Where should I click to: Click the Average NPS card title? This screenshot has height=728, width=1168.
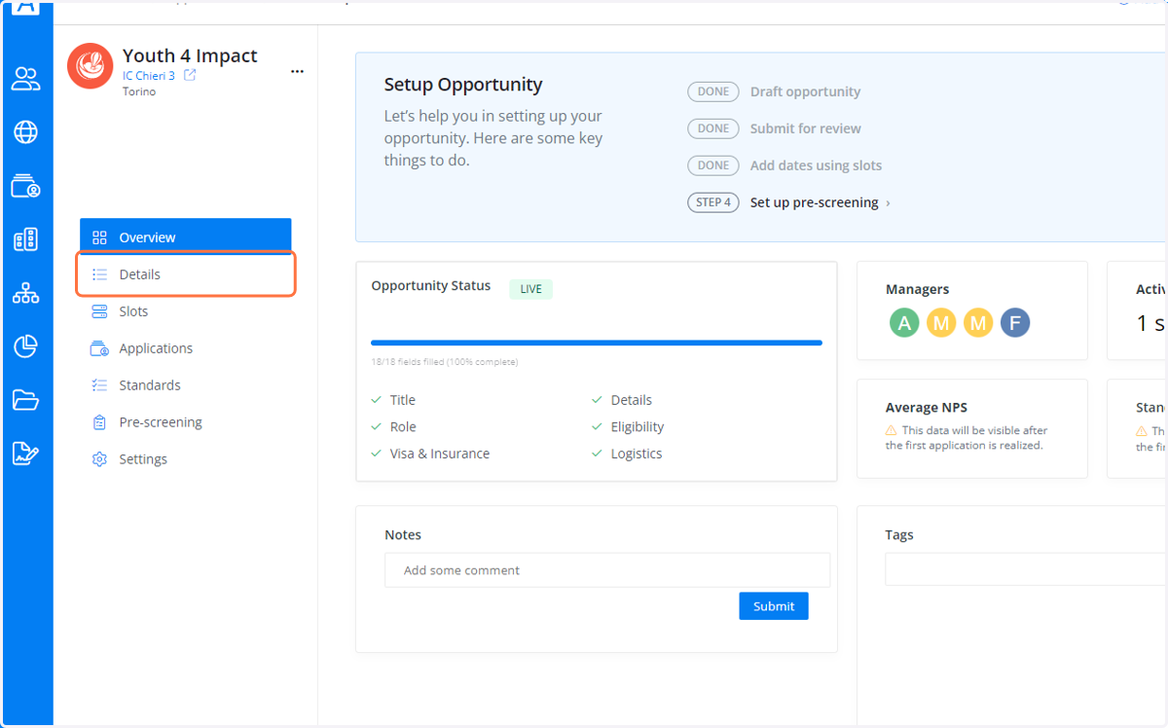click(927, 408)
